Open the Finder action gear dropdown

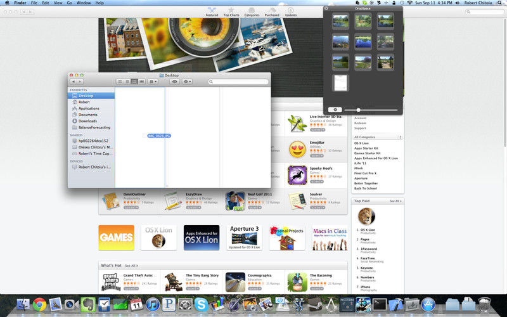[187, 82]
